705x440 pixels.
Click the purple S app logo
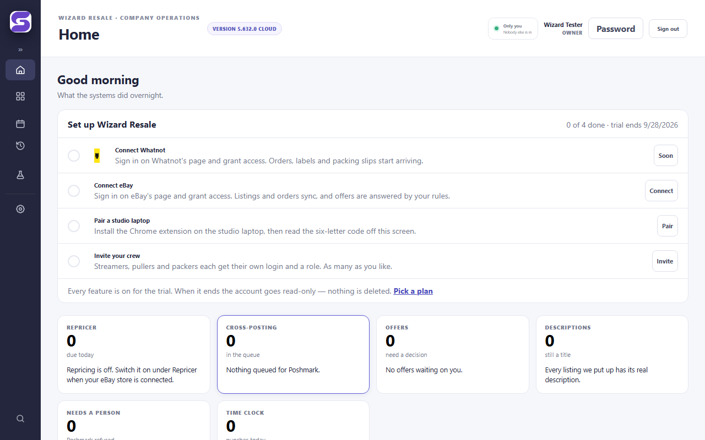point(20,22)
